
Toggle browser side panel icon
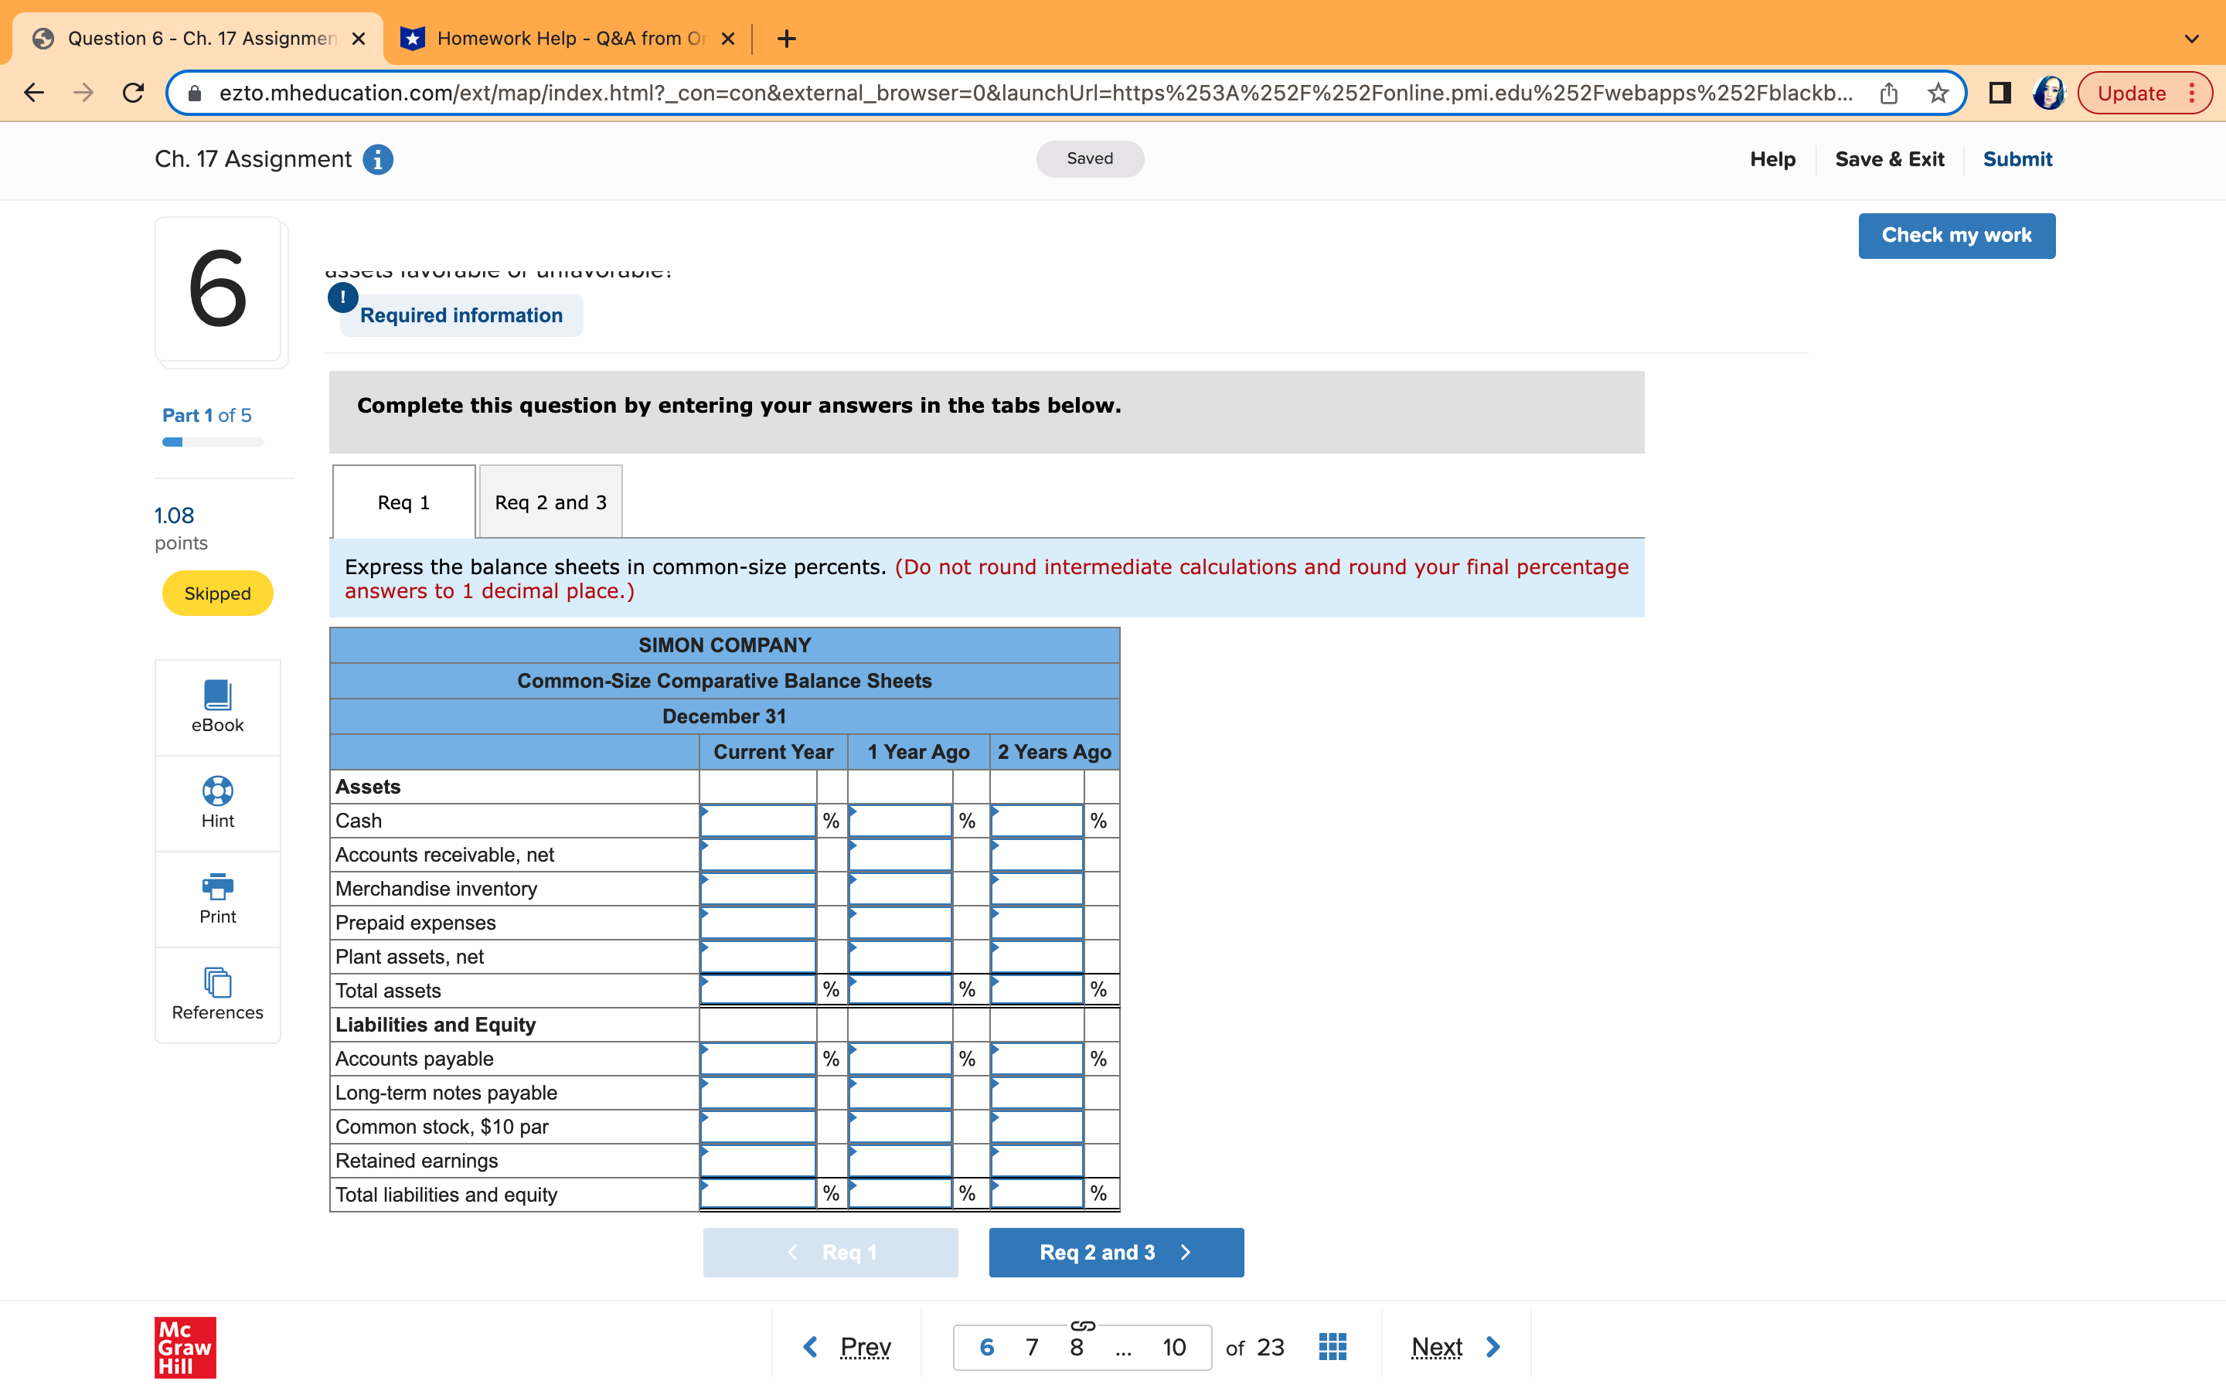pos(1999,93)
